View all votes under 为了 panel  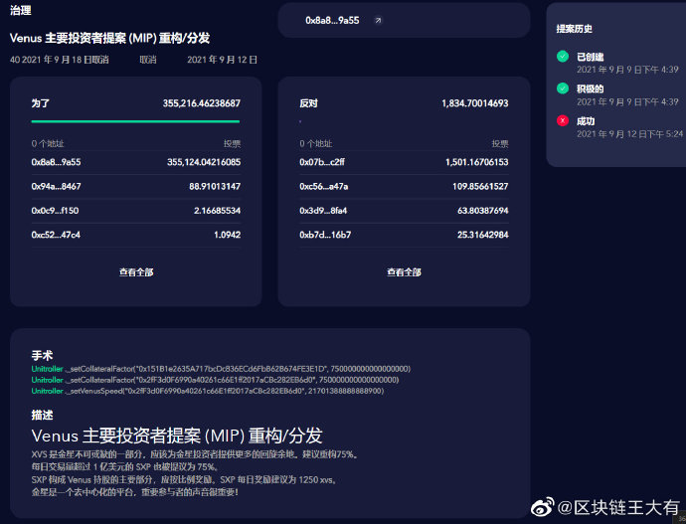pos(136,272)
